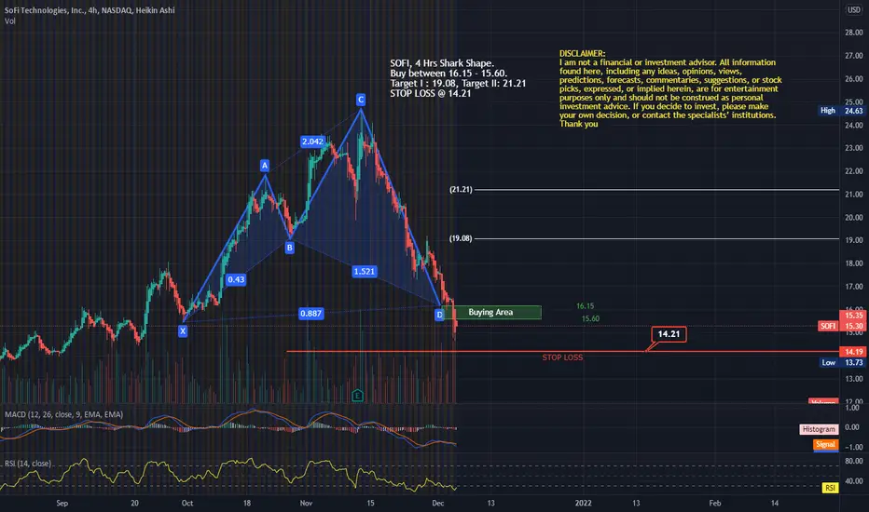
Task: Click the red 14.19 price axis label
Action: (853, 352)
